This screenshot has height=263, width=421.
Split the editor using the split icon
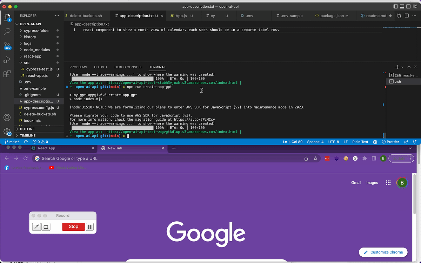click(x=407, y=15)
